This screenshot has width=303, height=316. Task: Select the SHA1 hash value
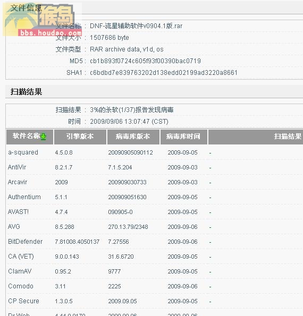pos(164,73)
